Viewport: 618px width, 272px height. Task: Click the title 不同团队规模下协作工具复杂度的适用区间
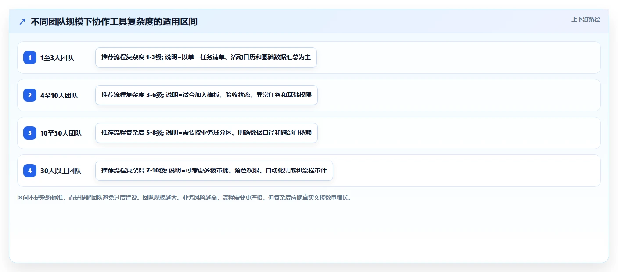pos(114,21)
